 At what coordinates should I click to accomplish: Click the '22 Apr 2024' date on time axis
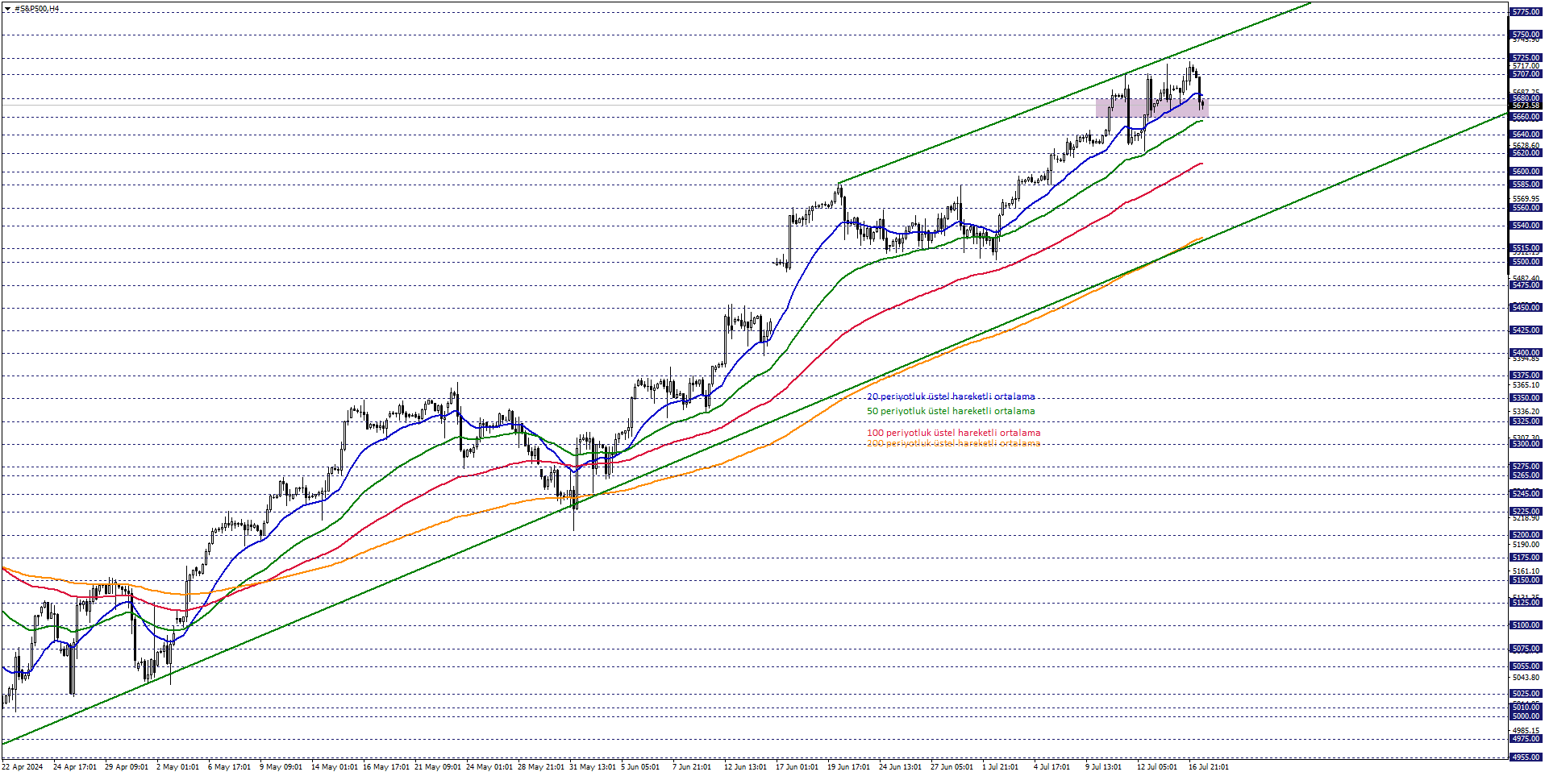tap(23, 767)
